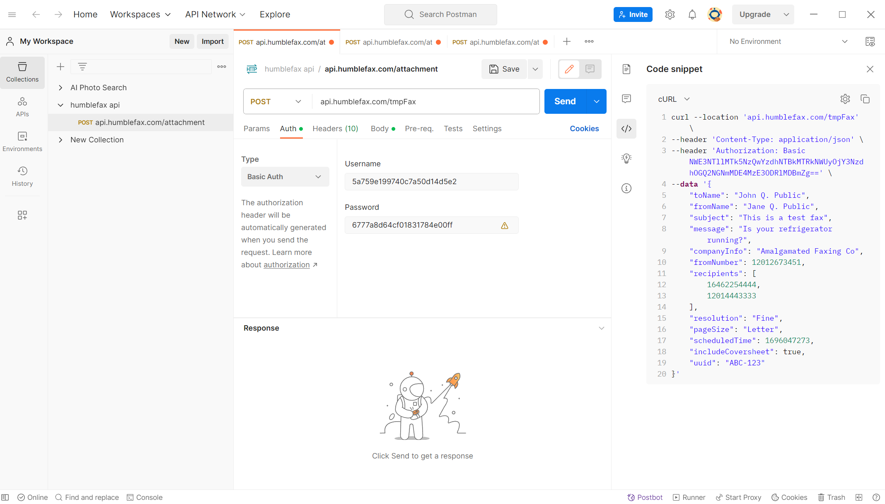The image size is (885, 504).
Task: Open the APIs sidebar panel
Action: [x=22, y=106]
